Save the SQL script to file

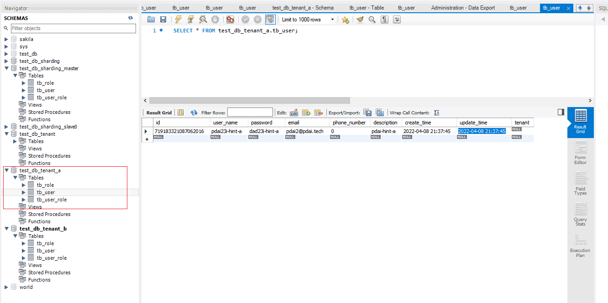coord(163,20)
